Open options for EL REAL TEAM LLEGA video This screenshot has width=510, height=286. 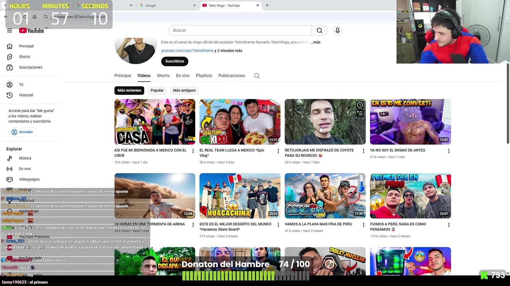(278, 151)
